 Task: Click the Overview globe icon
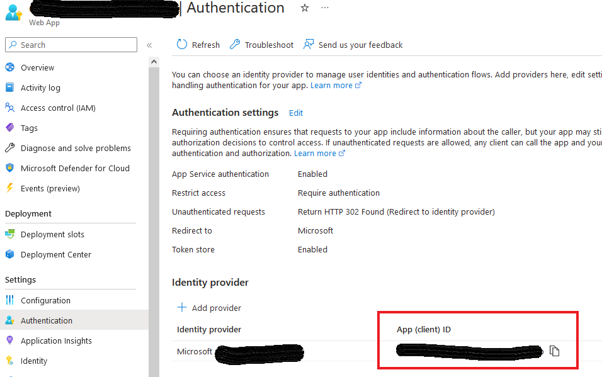(x=10, y=67)
